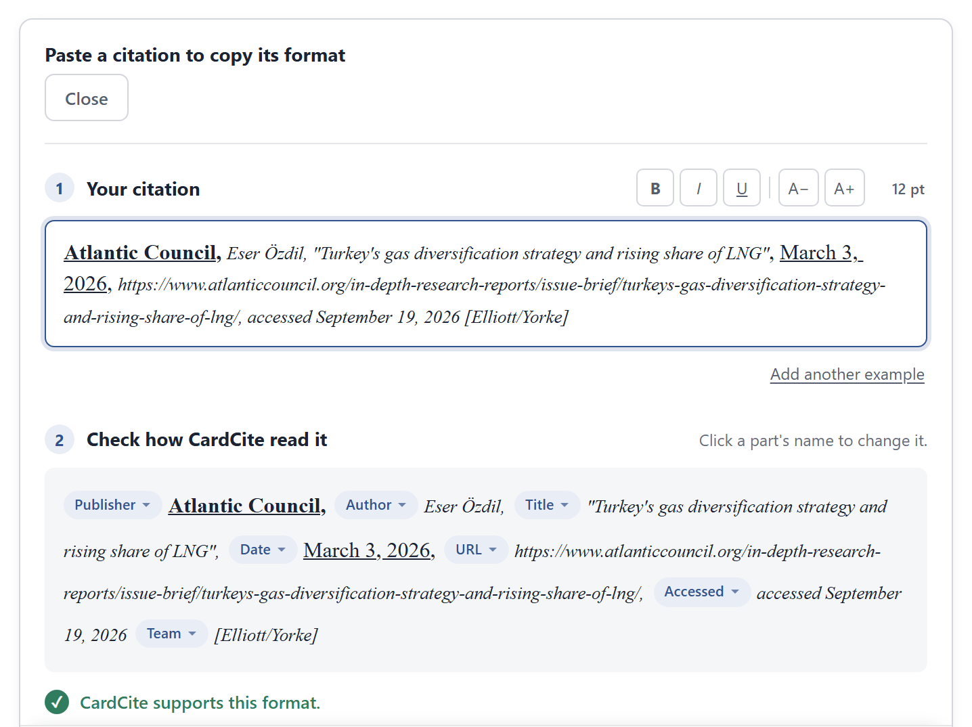Click 'Paste a citation to copy its format' heading
The image size is (972, 727).
point(195,55)
